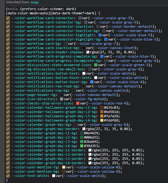Disable the --color-icon-directory property checkbox
168x183 pixels.
tap(8, 99)
